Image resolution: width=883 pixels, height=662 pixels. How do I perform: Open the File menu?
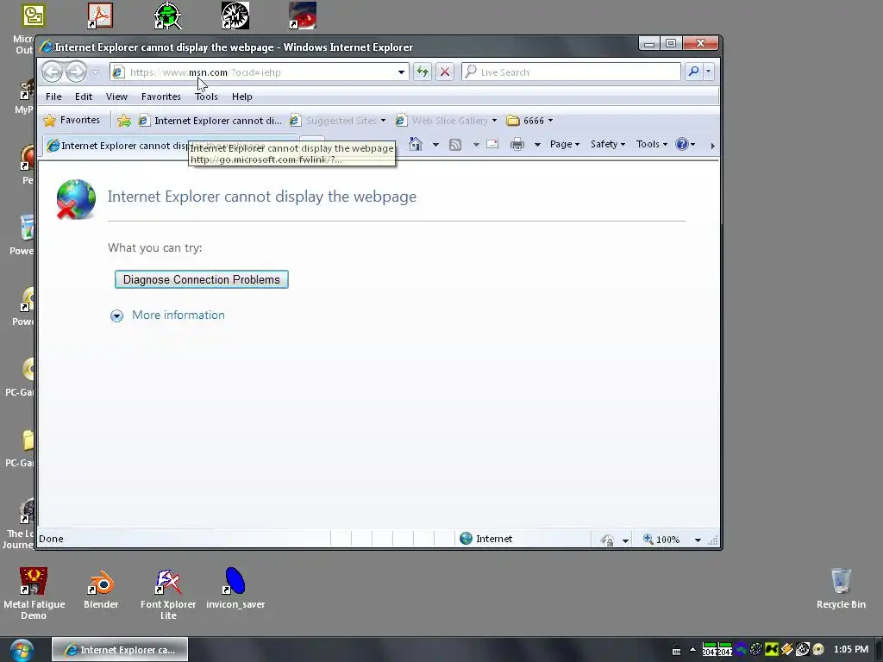[53, 97]
